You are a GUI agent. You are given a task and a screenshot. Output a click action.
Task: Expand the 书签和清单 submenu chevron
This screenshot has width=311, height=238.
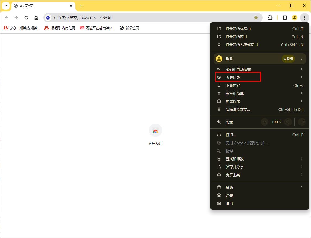(x=302, y=93)
